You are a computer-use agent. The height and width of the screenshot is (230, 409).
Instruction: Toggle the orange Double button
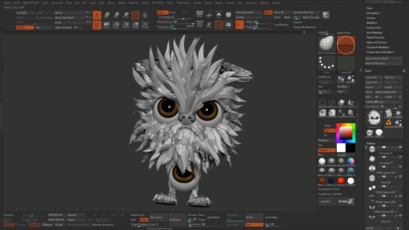(x=25, y=27)
